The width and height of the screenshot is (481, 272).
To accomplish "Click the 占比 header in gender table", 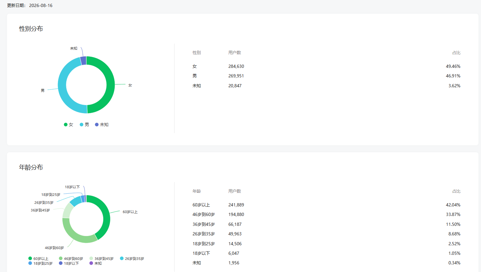I will (456, 53).
